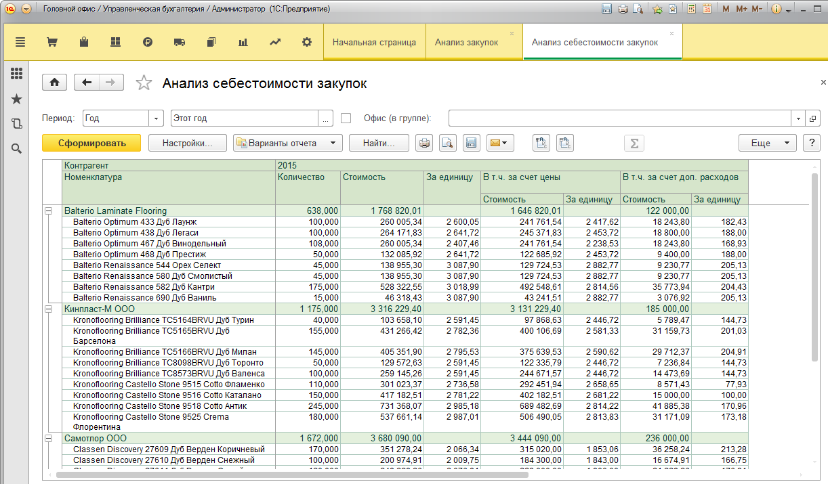Click the Этот год period field
828x484 pixels.
245,118
